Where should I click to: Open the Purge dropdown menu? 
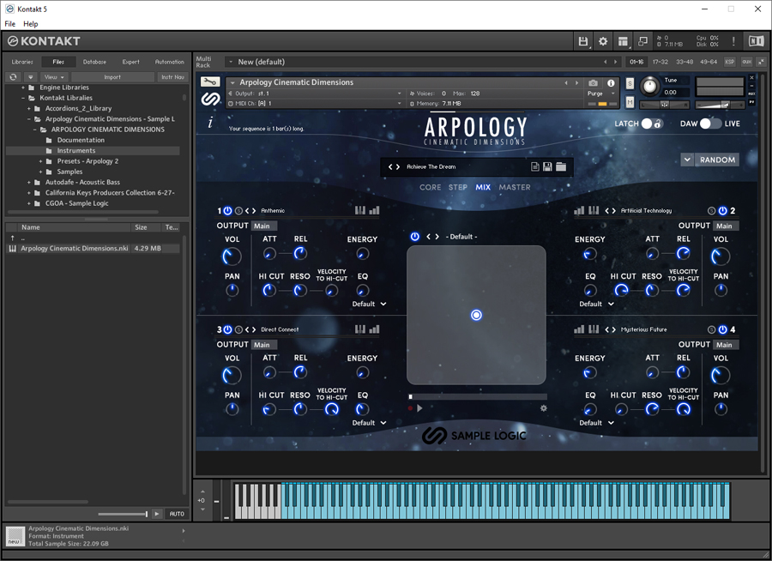[601, 93]
